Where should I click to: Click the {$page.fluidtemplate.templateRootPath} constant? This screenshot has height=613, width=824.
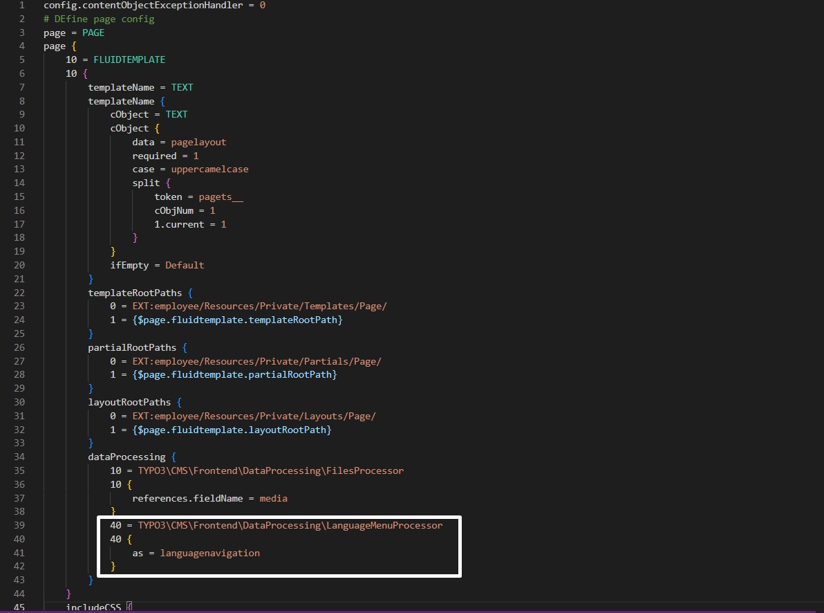237,320
